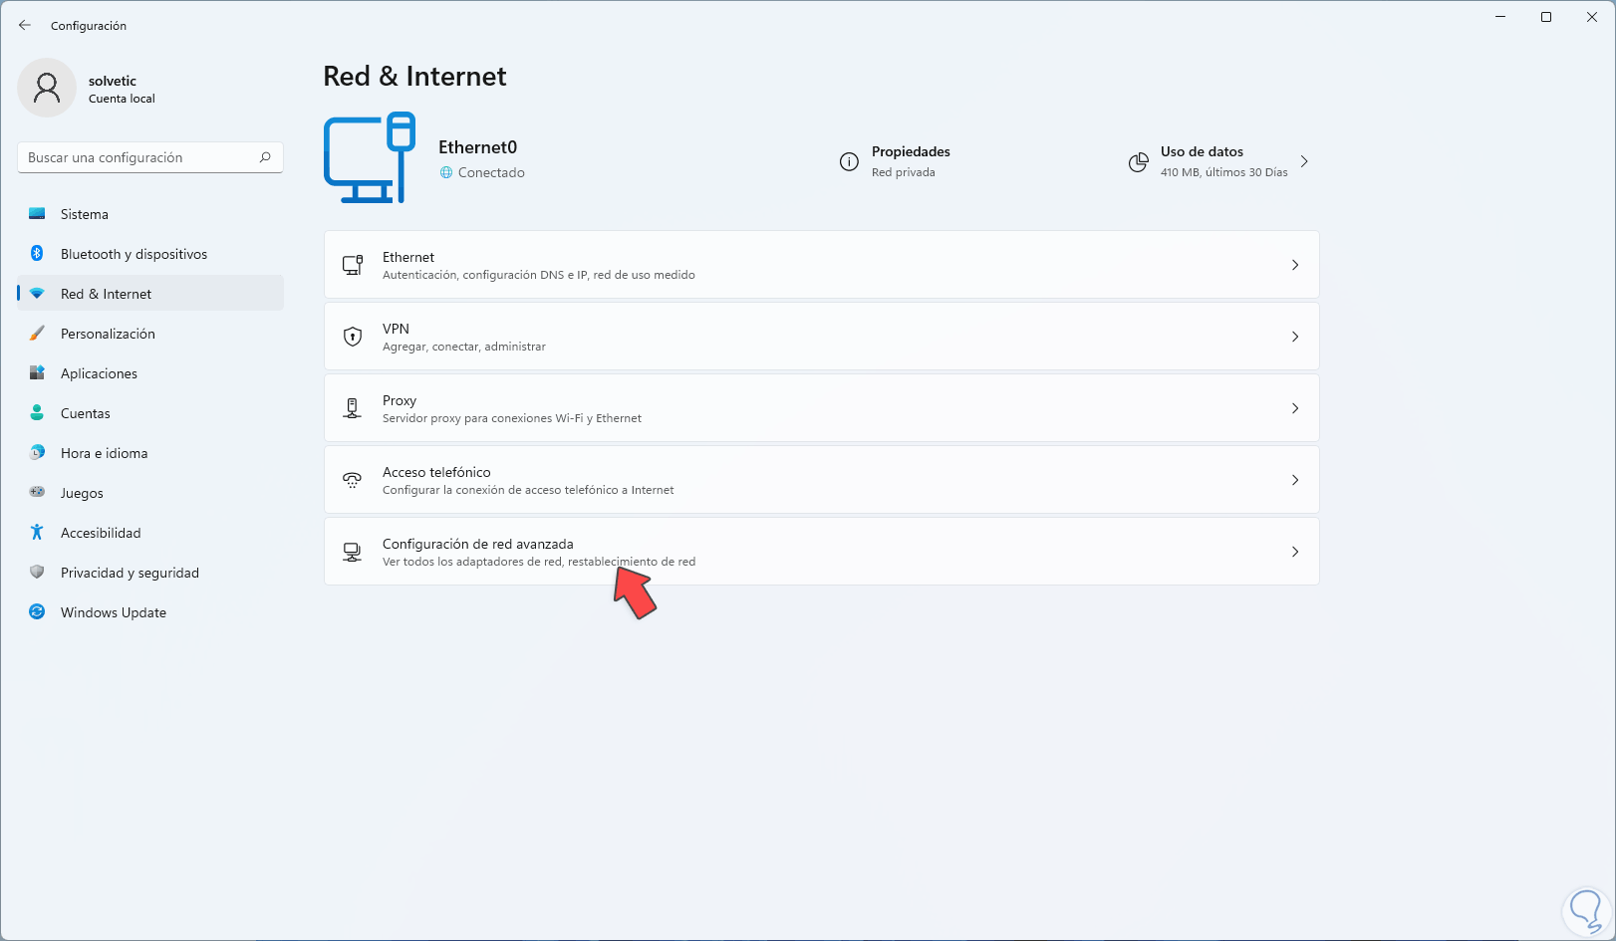Click the Aplicaciones icon in sidebar
The width and height of the screenshot is (1616, 941).
(37, 373)
